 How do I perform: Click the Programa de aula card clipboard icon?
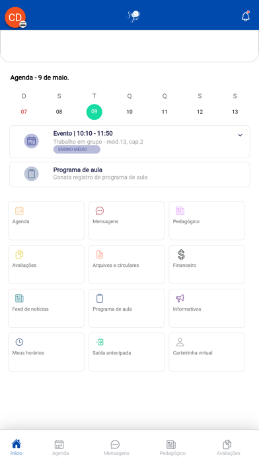[32, 174]
